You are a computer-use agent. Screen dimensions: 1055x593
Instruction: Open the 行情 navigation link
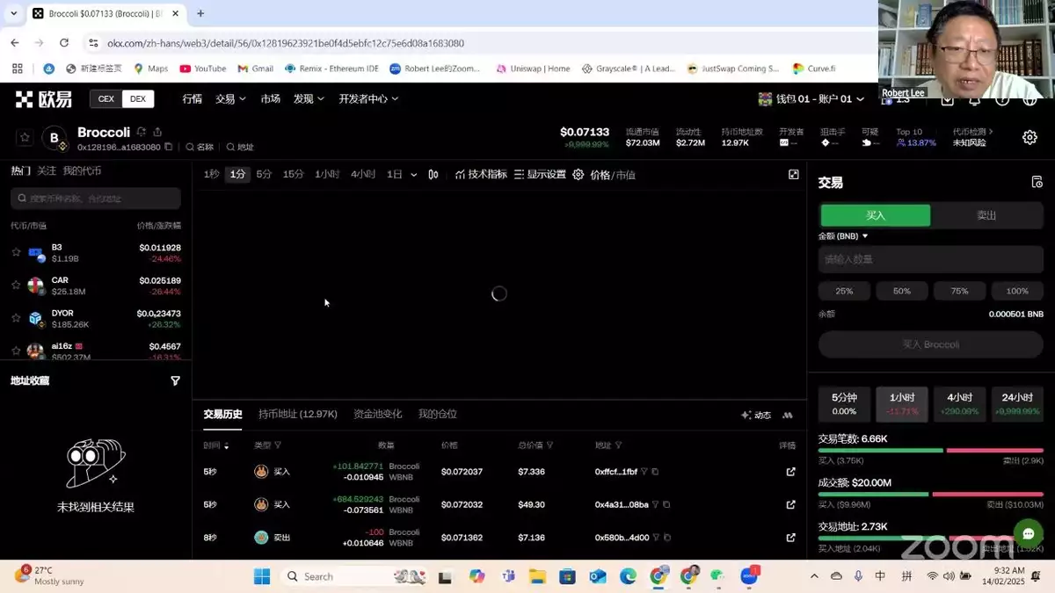pyautogui.click(x=193, y=99)
